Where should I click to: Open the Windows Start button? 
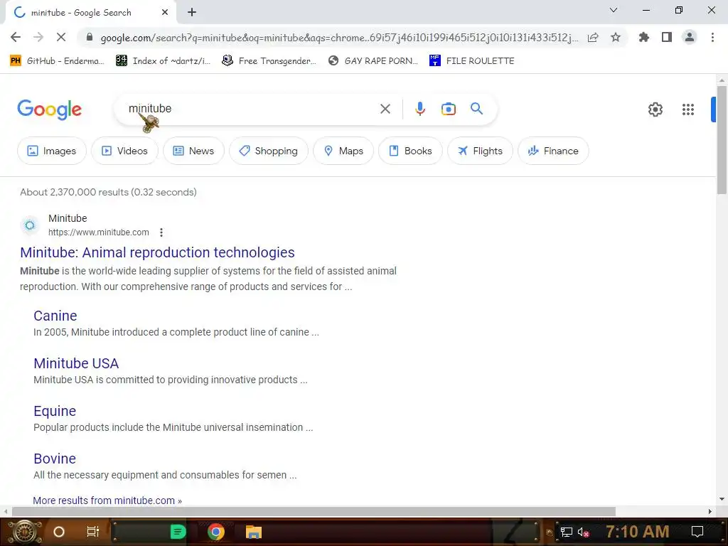click(x=25, y=532)
